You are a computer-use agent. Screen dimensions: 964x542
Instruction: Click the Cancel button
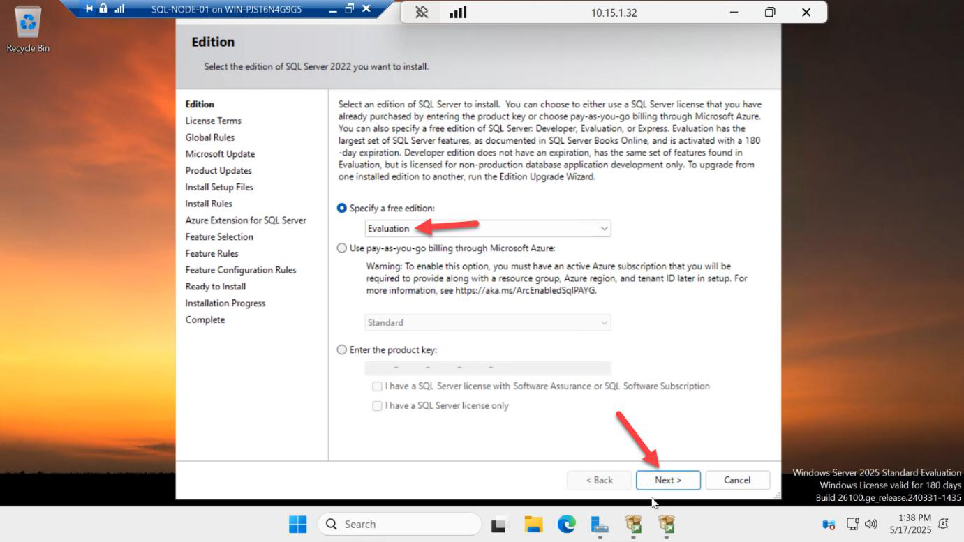pos(737,480)
